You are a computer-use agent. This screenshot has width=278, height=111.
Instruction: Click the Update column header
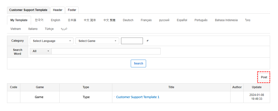[257, 87]
